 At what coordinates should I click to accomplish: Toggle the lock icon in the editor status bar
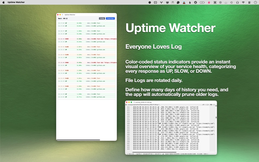click(164, 154)
